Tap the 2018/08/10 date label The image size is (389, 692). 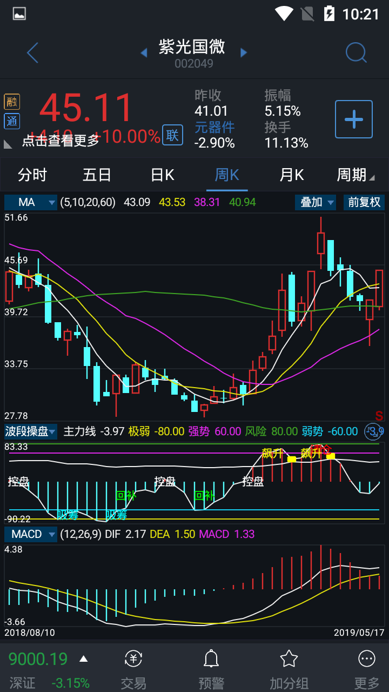pos(30,632)
